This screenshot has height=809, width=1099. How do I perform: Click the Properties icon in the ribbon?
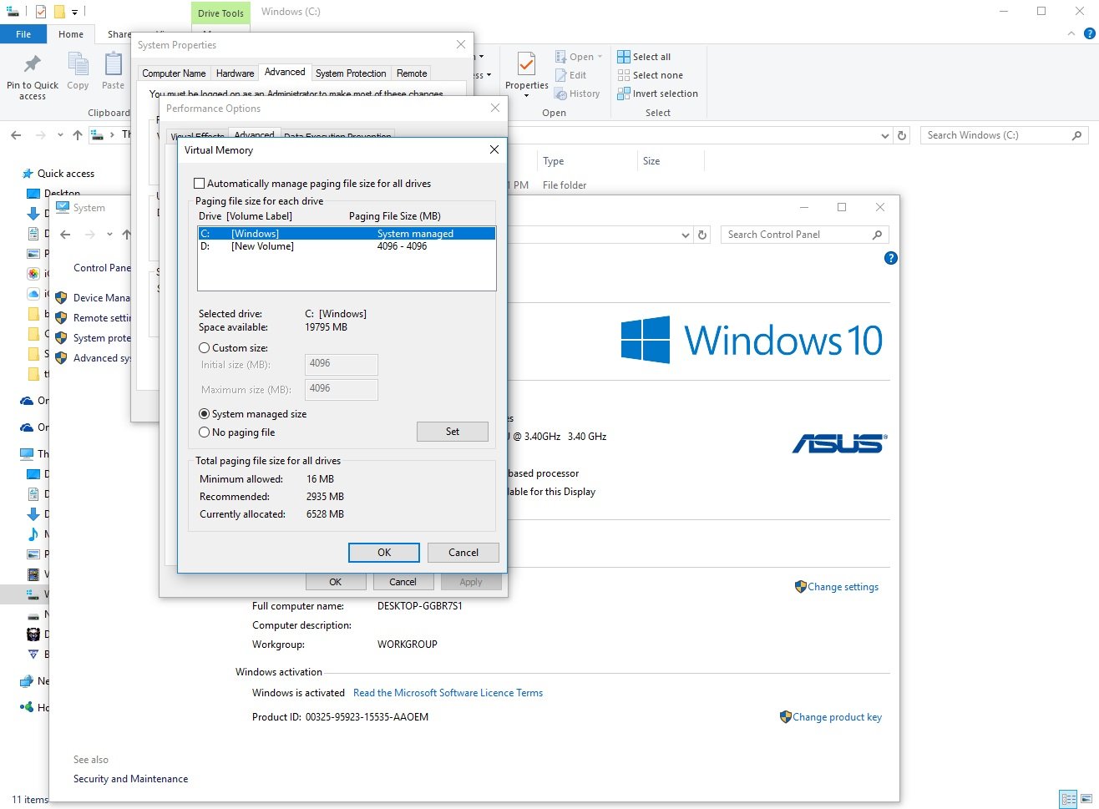coord(525,71)
